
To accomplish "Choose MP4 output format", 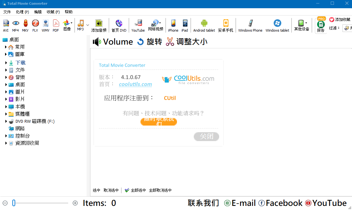I will [16, 26].
